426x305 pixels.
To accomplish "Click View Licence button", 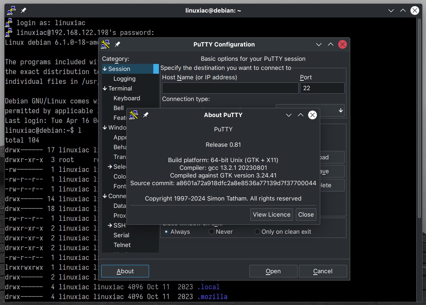I will [272, 215].
